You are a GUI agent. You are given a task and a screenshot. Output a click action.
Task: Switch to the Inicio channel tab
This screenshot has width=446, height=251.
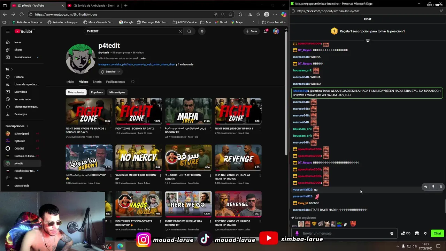click(70, 82)
